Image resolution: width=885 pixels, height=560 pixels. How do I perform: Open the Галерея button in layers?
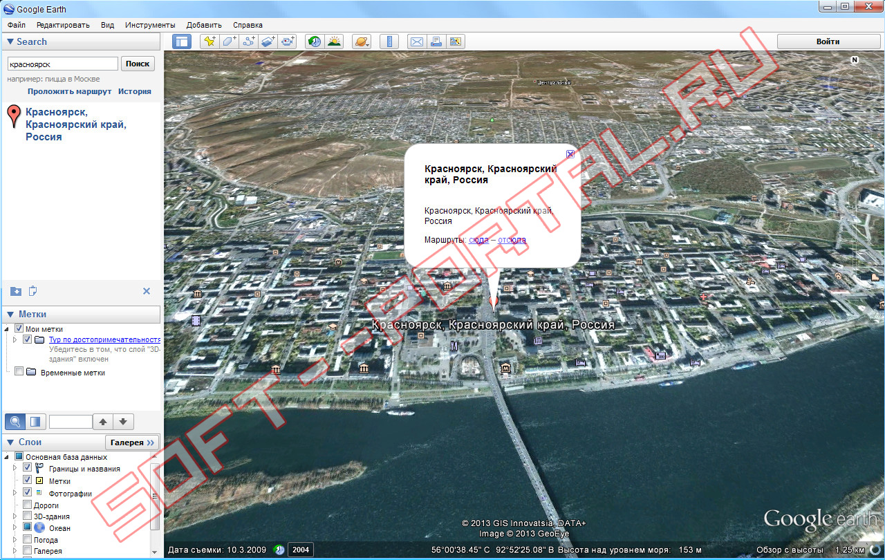click(132, 442)
